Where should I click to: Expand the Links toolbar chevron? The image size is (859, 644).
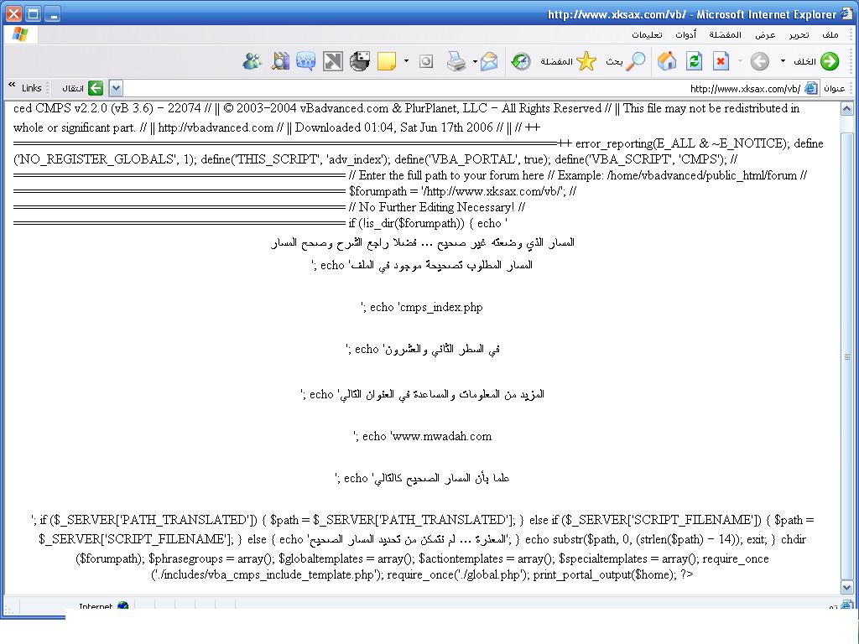click(13, 86)
